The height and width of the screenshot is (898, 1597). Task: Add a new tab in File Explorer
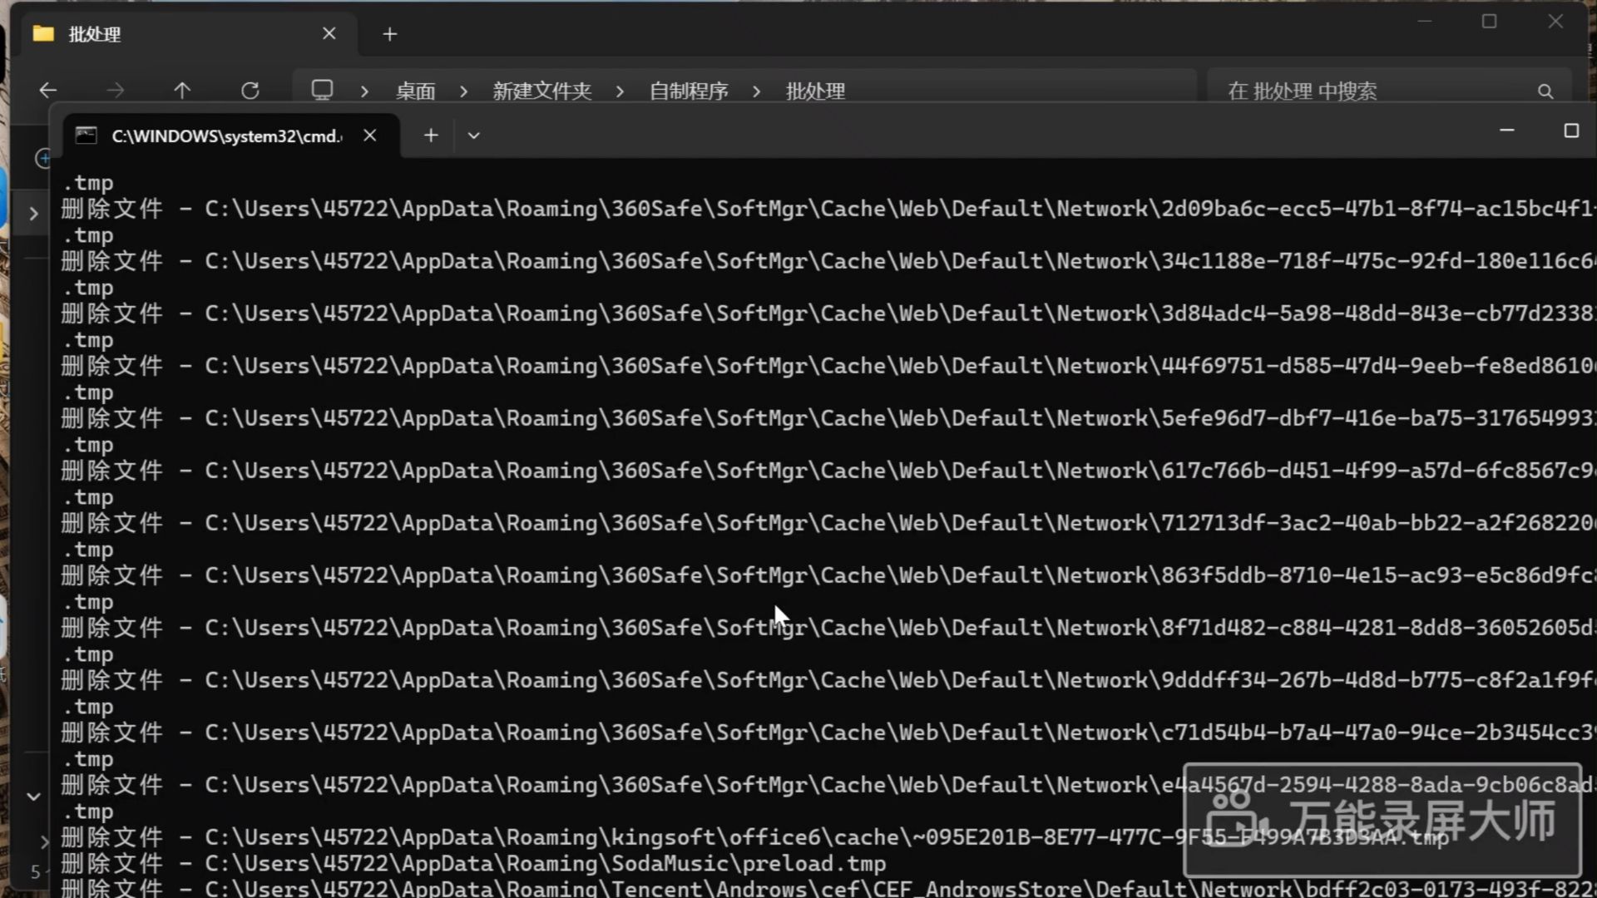click(389, 34)
